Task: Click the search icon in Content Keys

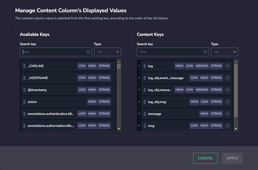Action: click(x=205, y=52)
